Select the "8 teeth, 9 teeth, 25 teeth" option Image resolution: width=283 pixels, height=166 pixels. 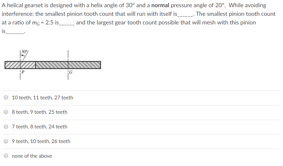(x=39, y=112)
